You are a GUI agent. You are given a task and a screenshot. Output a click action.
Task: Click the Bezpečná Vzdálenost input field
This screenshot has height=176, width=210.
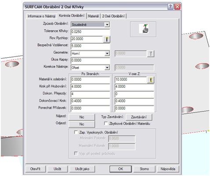pos(90,46)
